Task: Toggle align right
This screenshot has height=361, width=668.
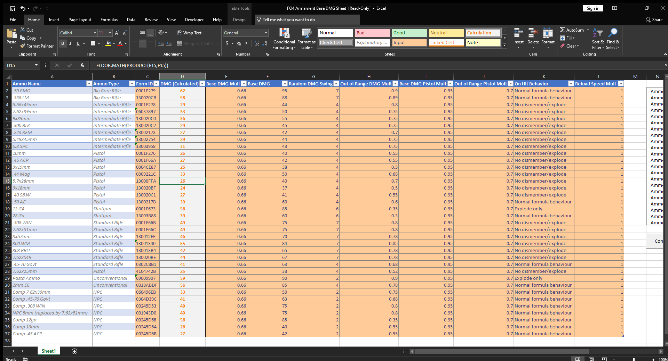Action: point(150,43)
